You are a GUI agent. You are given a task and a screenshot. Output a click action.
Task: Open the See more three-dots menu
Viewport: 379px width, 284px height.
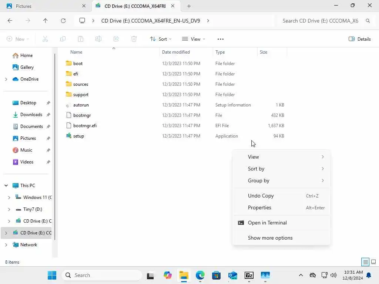[x=221, y=39]
